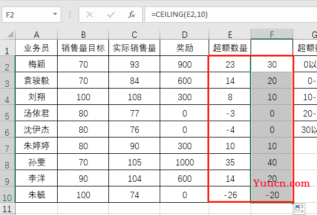
Task: Select the cell containing 沈伊杰
Action: pyautogui.click(x=36, y=129)
